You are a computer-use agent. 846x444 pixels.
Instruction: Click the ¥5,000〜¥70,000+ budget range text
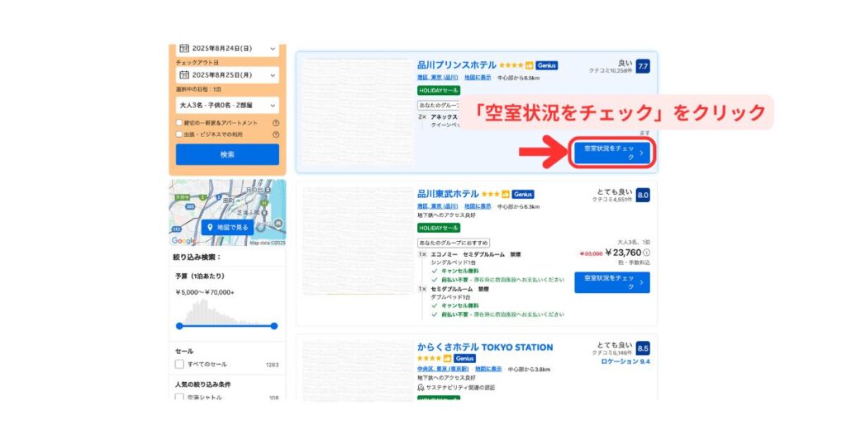pyautogui.click(x=205, y=293)
